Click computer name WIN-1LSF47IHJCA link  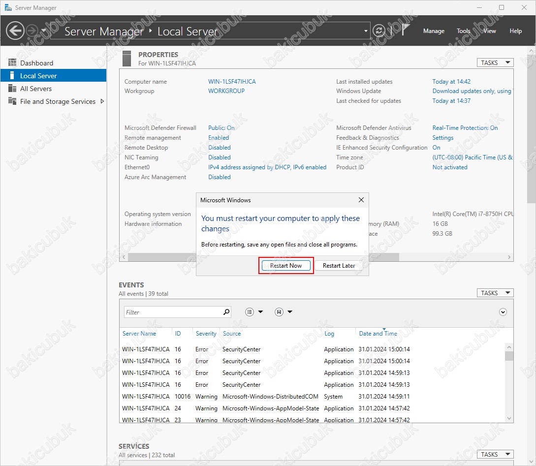pyautogui.click(x=232, y=81)
